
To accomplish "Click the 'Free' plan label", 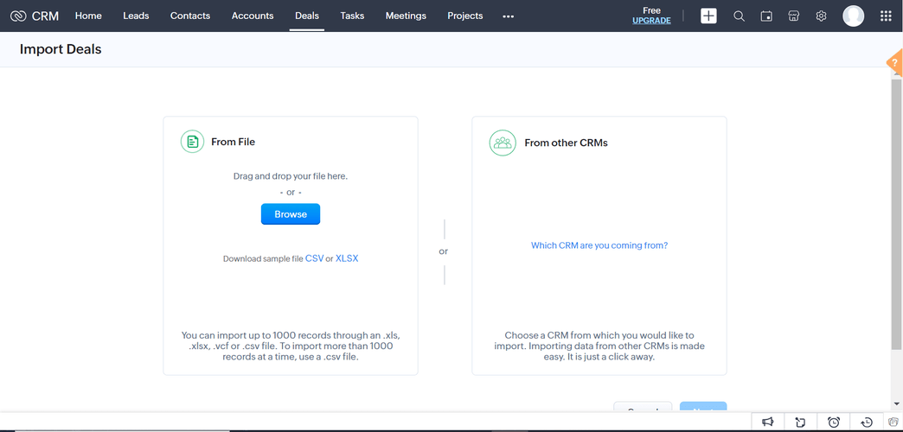I will [x=651, y=10].
